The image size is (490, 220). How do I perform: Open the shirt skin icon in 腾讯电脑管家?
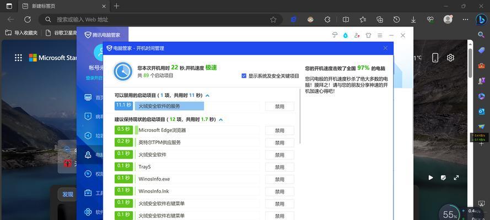(368, 35)
